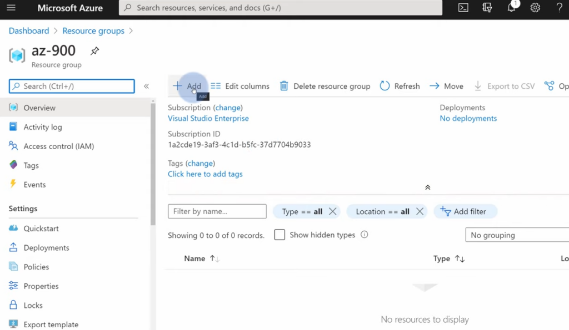Viewport: 569px width, 330px height.
Task: Remove the Location == all filter
Action: pos(420,211)
